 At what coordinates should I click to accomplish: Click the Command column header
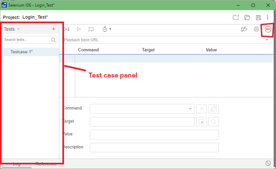(x=88, y=50)
